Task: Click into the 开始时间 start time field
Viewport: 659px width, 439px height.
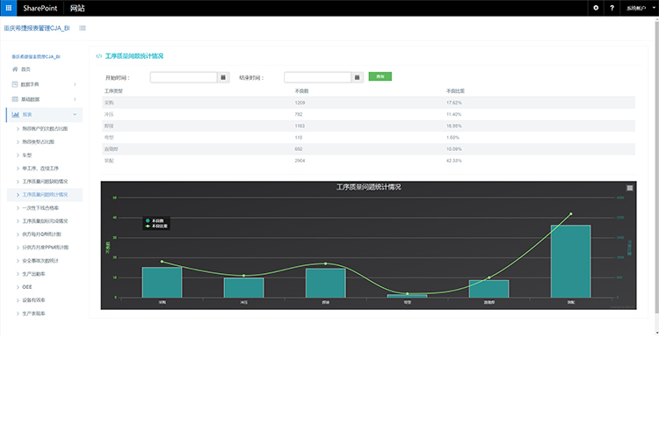Action: pos(183,77)
